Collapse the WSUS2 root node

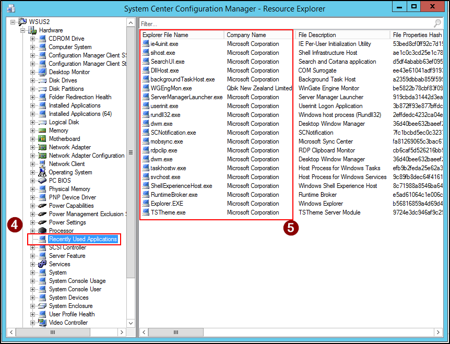coord(13,22)
